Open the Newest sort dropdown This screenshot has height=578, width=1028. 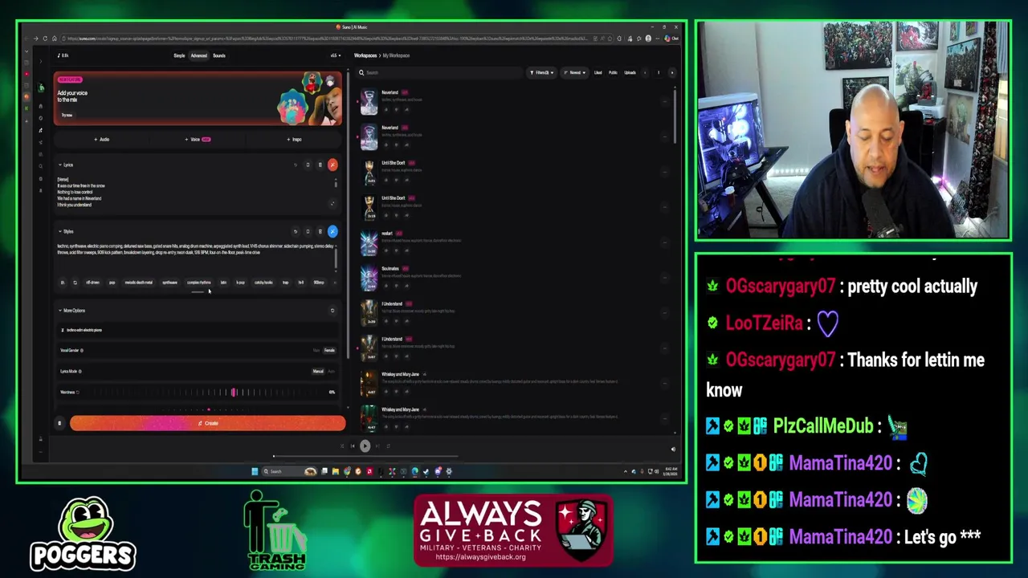(573, 73)
